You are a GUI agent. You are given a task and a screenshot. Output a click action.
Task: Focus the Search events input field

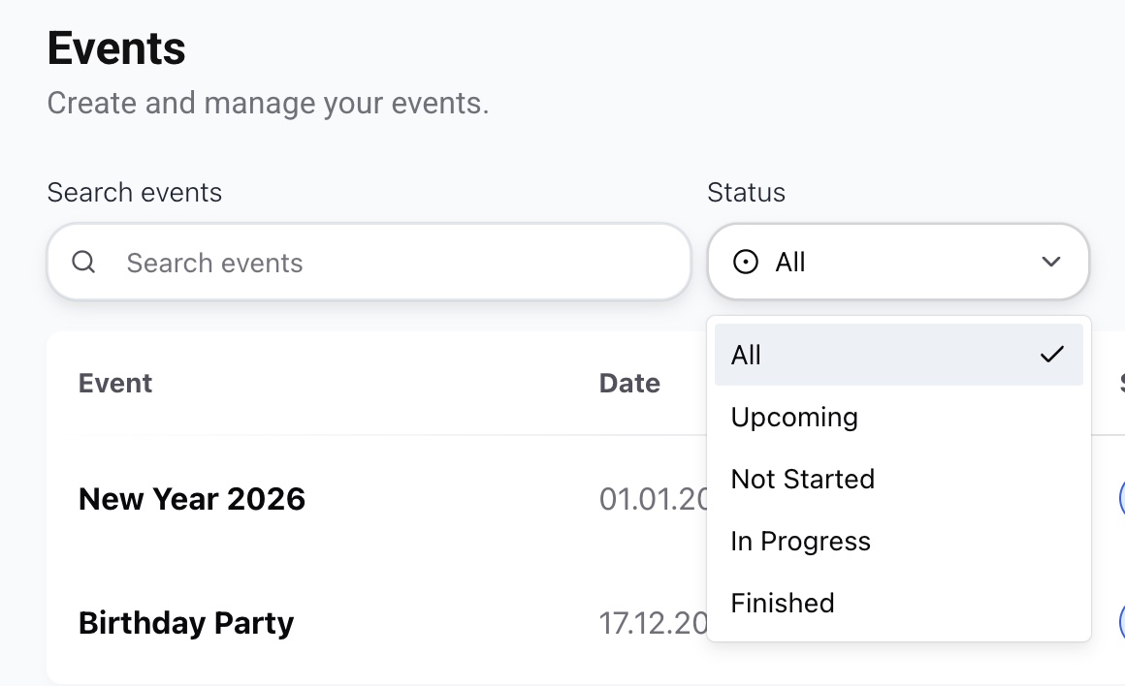click(x=388, y=263)
